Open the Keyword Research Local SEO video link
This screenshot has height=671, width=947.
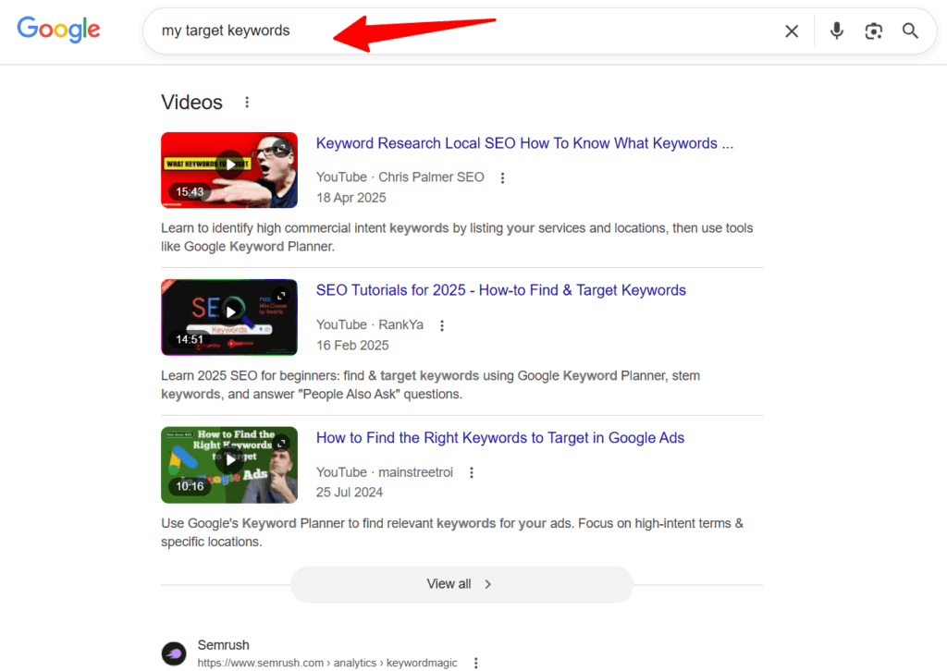click(x=523, y=143)
